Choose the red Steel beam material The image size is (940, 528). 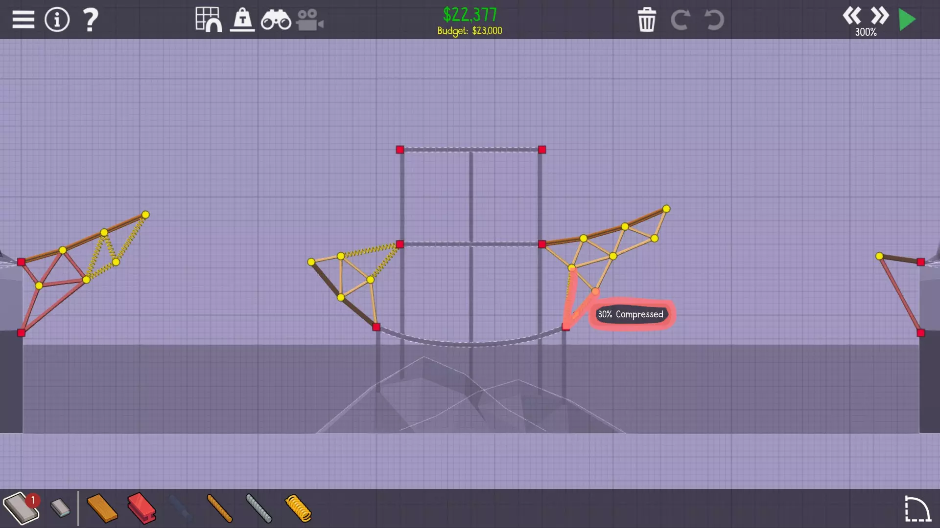(141, 508)
